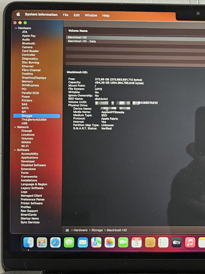205x274 pixels.
Task: Select Card Reader in the sidebar
Action: pyautogui.click(x=30, y=51)
